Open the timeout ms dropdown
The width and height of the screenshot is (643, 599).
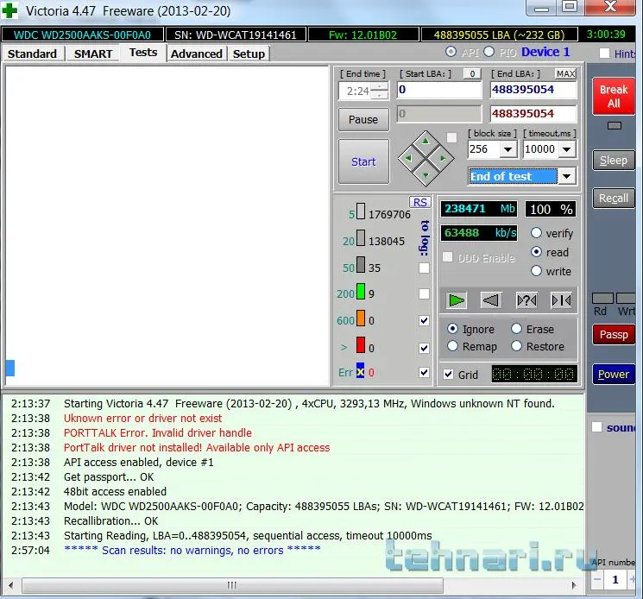point(567,149)
